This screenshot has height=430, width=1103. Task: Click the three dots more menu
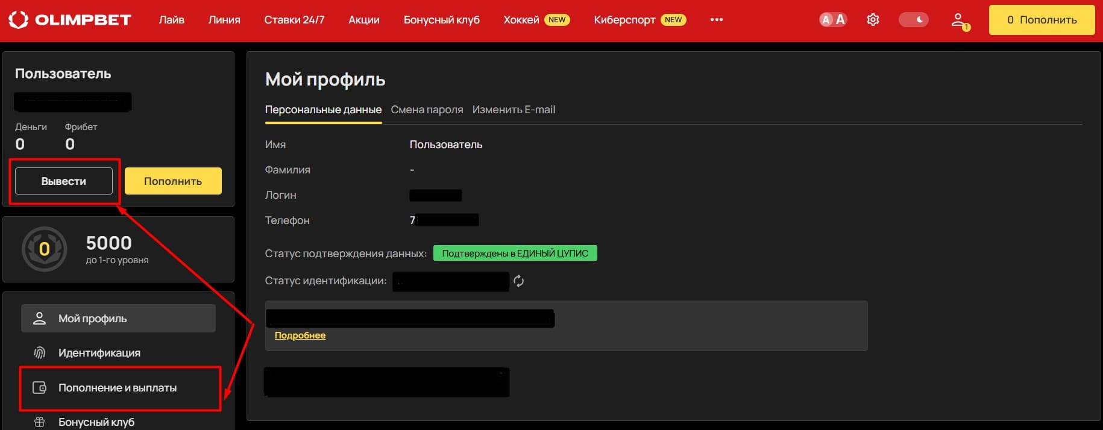point(716,20)
